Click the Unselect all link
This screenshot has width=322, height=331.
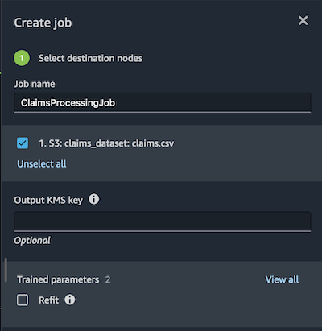(x=42, y=163)
